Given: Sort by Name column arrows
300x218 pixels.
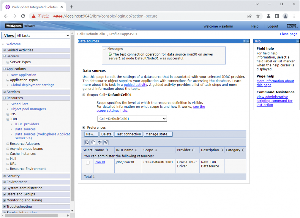Looking at the screenshot, I should 107,150.
